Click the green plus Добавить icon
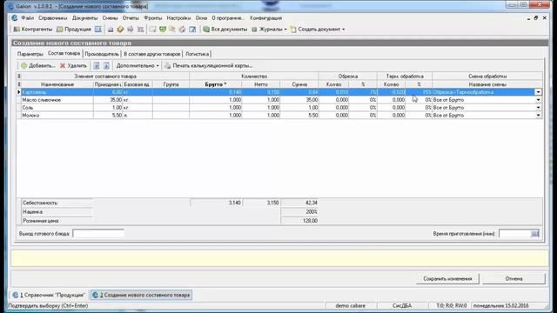The height and width of the screenshot is (313, 557). click(24, 66)
